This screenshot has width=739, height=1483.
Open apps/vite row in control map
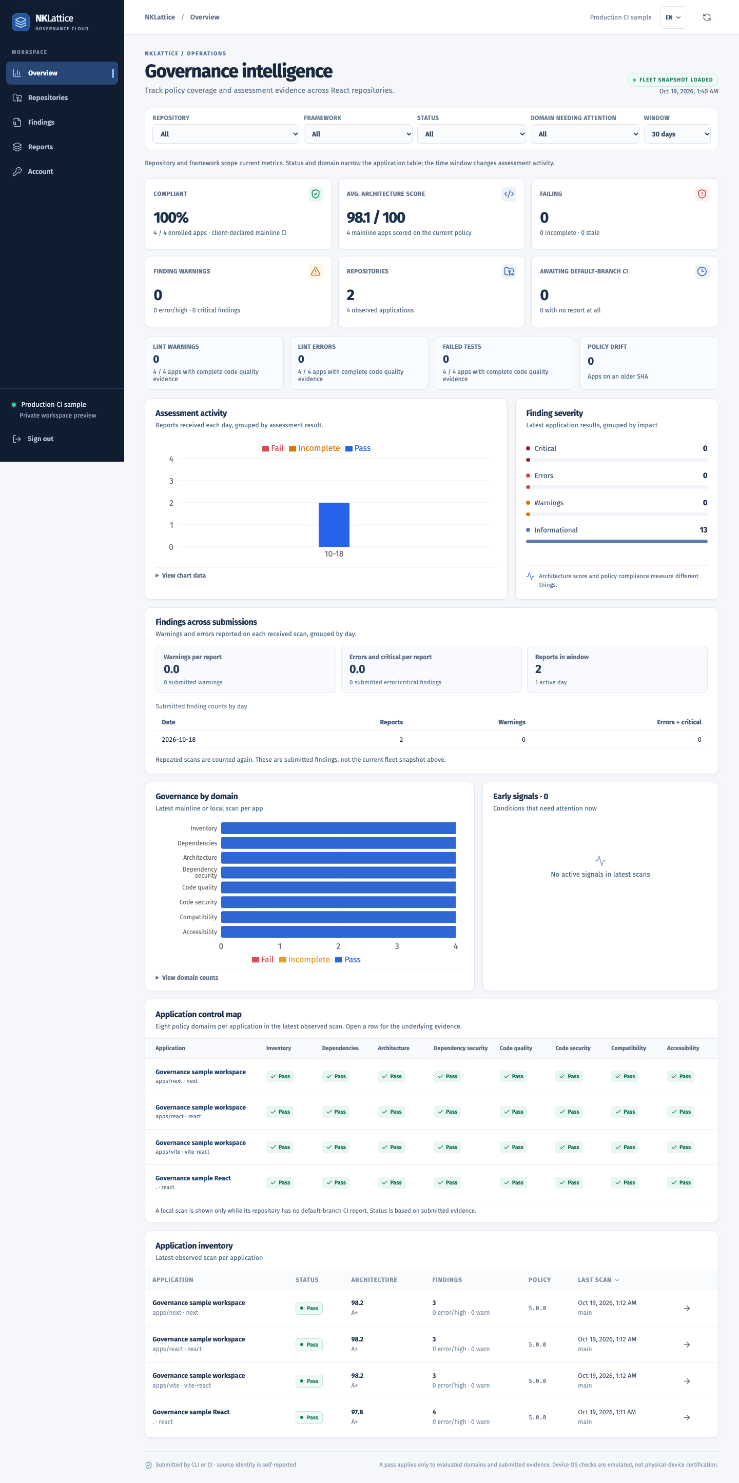click(x=431, y=1148)
